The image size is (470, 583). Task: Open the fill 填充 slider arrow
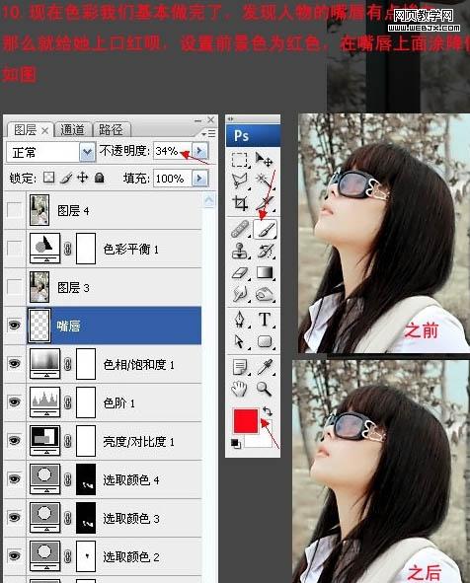[x=199, y=179]
